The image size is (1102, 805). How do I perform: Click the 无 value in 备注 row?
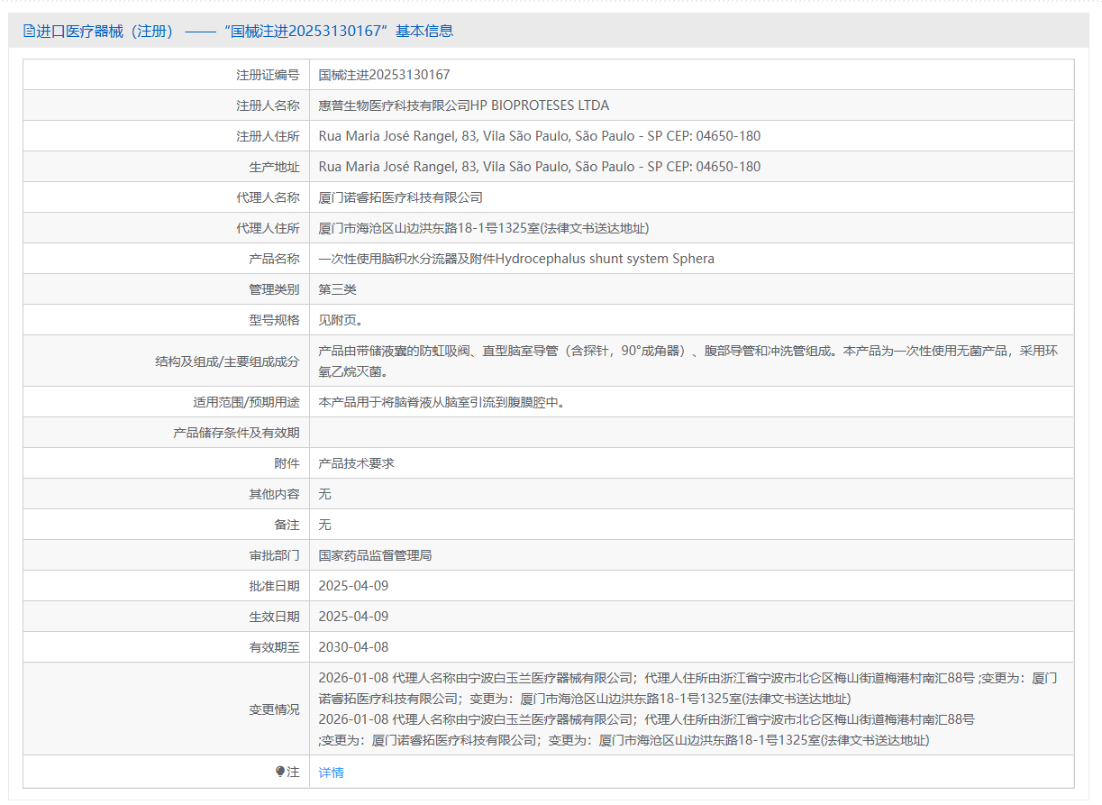click(x=325, y=525)
